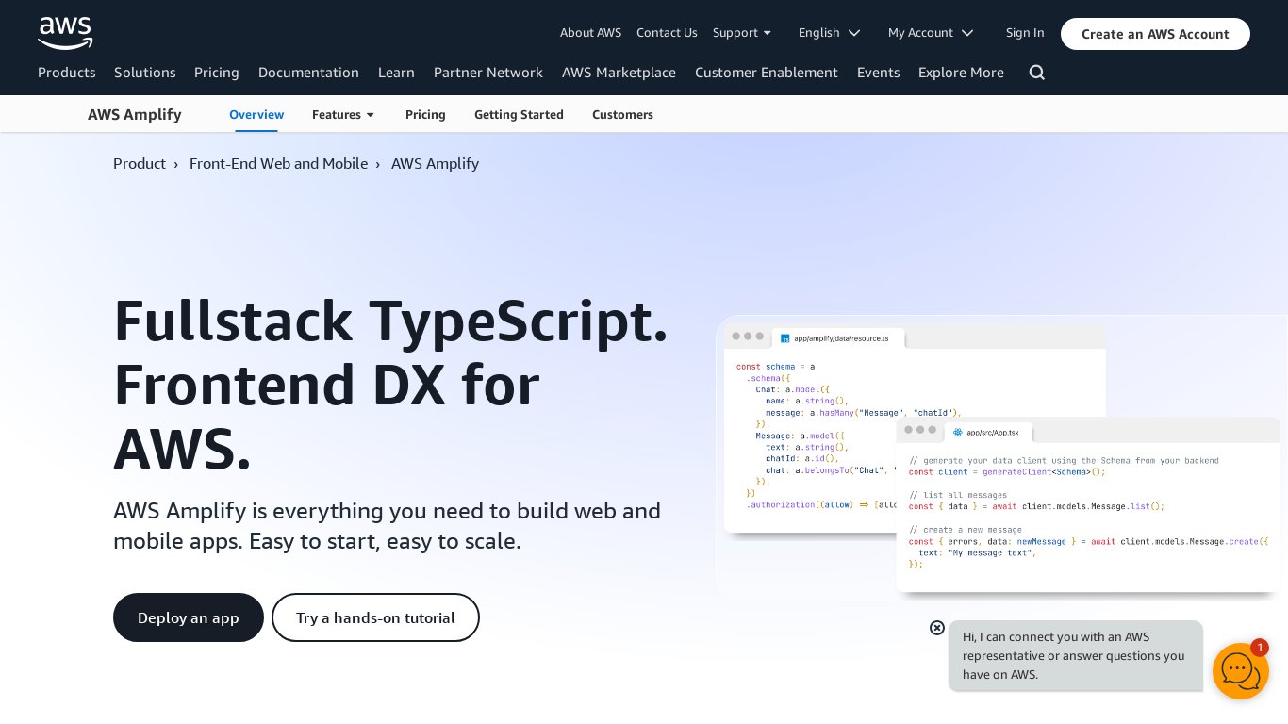This screenshot has width=1288, height=724.
Task: Select the Customers tab
Action: tap(622, 115)
